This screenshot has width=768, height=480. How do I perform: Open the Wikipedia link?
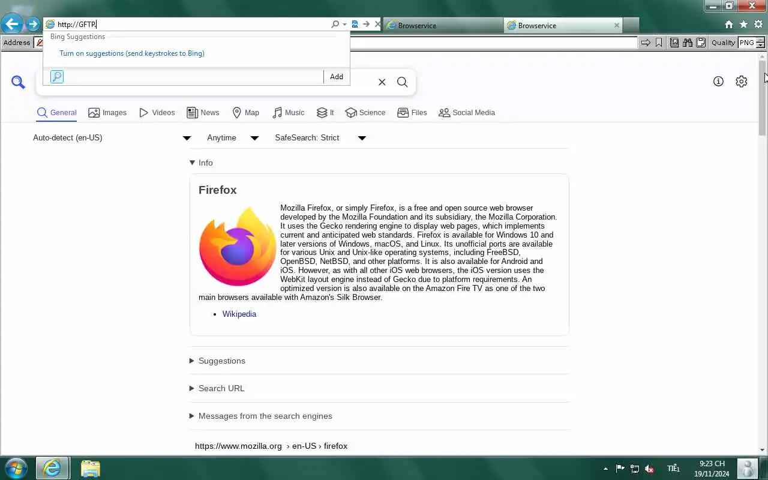(239, 314)
